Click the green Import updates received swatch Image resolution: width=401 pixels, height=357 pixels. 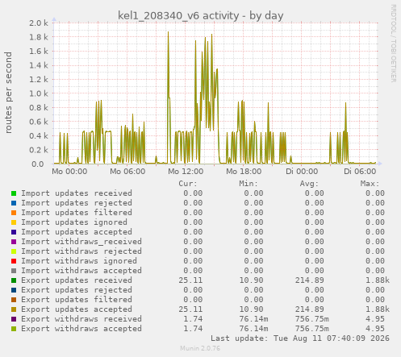14,193
